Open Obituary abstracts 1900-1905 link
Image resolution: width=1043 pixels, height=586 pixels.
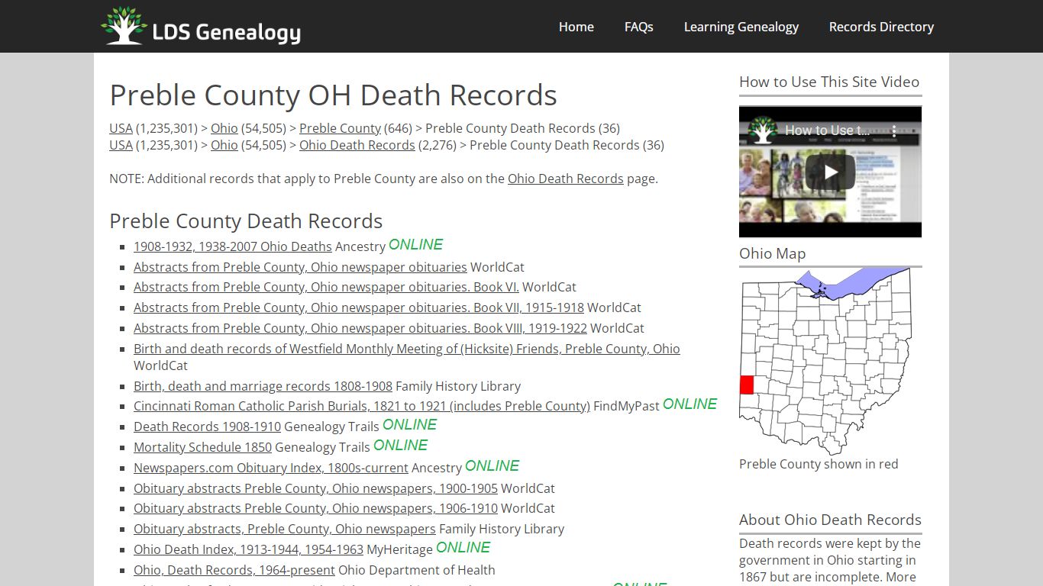click(315, 488)
